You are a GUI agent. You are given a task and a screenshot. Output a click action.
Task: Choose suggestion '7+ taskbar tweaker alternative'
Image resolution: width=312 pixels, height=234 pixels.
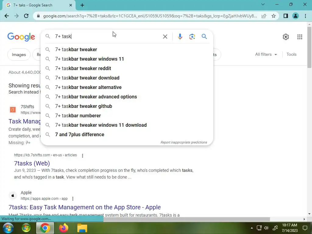pos(127,87)
